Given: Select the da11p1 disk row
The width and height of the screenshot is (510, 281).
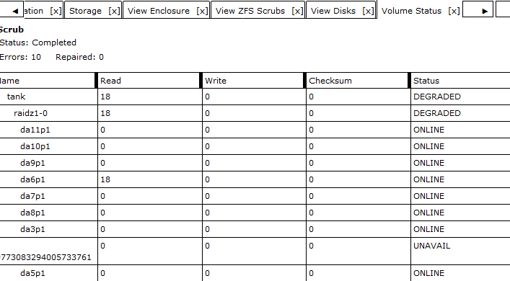Looking at the screenshot, I should [x=255, y=130].
